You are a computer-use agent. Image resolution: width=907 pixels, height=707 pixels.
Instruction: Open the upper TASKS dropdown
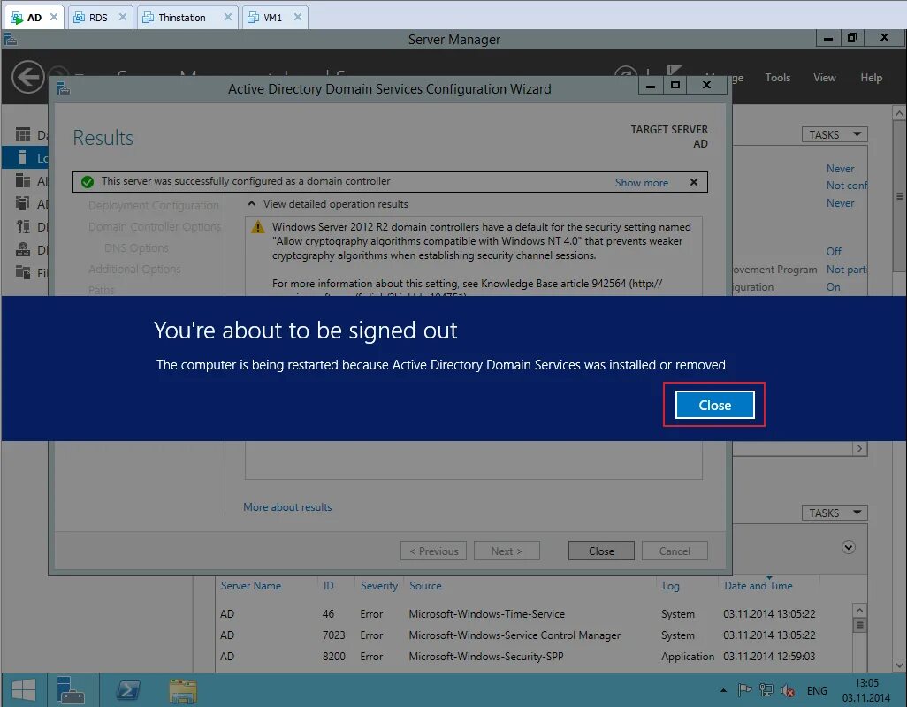(x=835, y=134)
